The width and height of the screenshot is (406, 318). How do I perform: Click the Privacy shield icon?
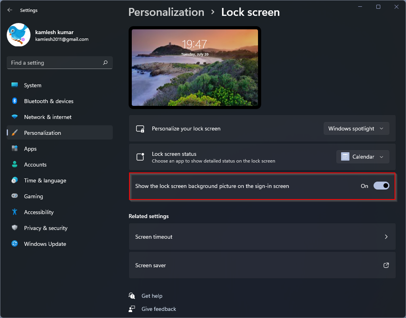point(15,228)
